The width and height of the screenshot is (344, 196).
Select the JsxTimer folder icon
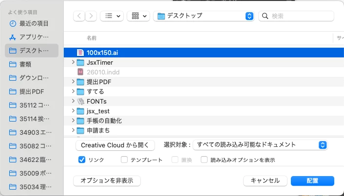pyautogui.click(x=80, y=63)
